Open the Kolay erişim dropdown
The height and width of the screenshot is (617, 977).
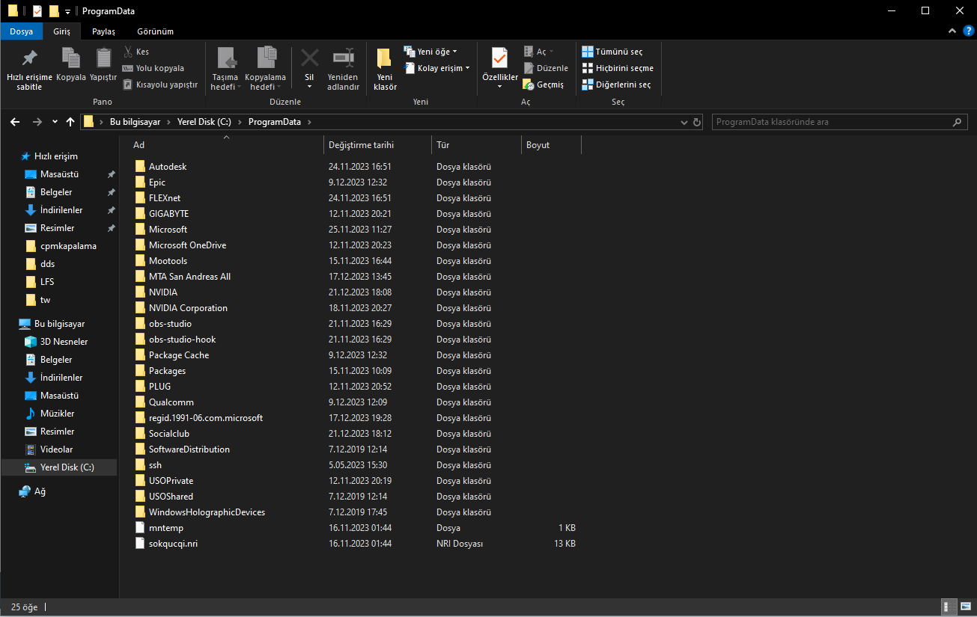437,68
